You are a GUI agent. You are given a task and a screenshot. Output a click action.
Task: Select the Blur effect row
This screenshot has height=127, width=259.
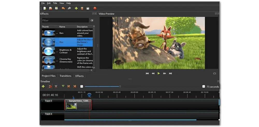67,42
